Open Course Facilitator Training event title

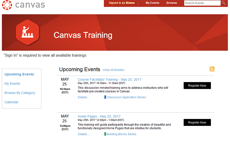tap(110, 79)
